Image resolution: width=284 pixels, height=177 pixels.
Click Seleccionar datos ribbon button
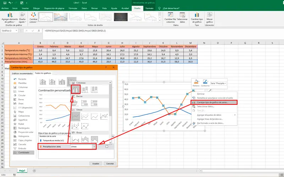(x=182, y=18)
